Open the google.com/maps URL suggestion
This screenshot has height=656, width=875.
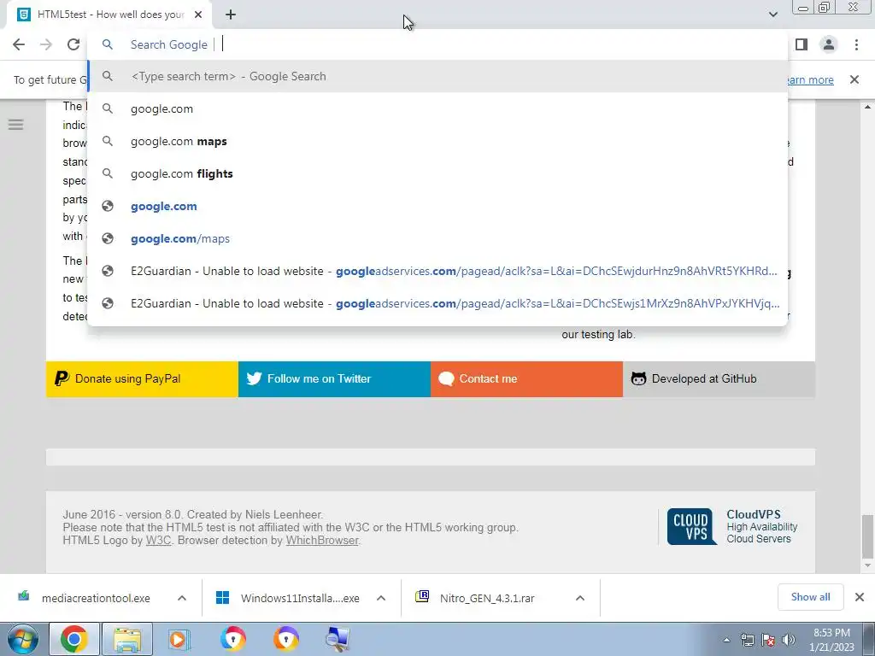(437, 238)
